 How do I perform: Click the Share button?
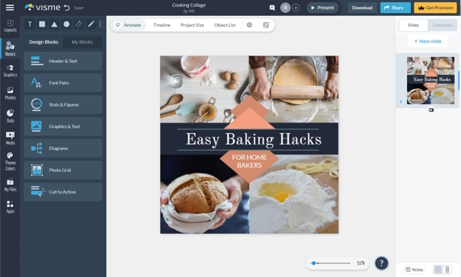pyautogui.click(x=395, y=8)
